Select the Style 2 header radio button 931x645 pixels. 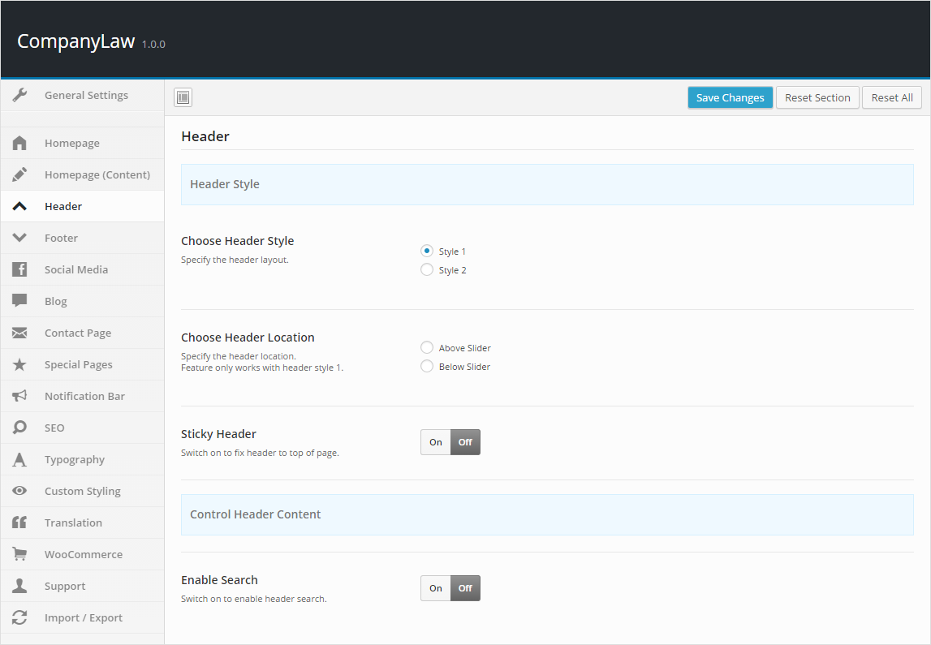click(x=427, y=270)
